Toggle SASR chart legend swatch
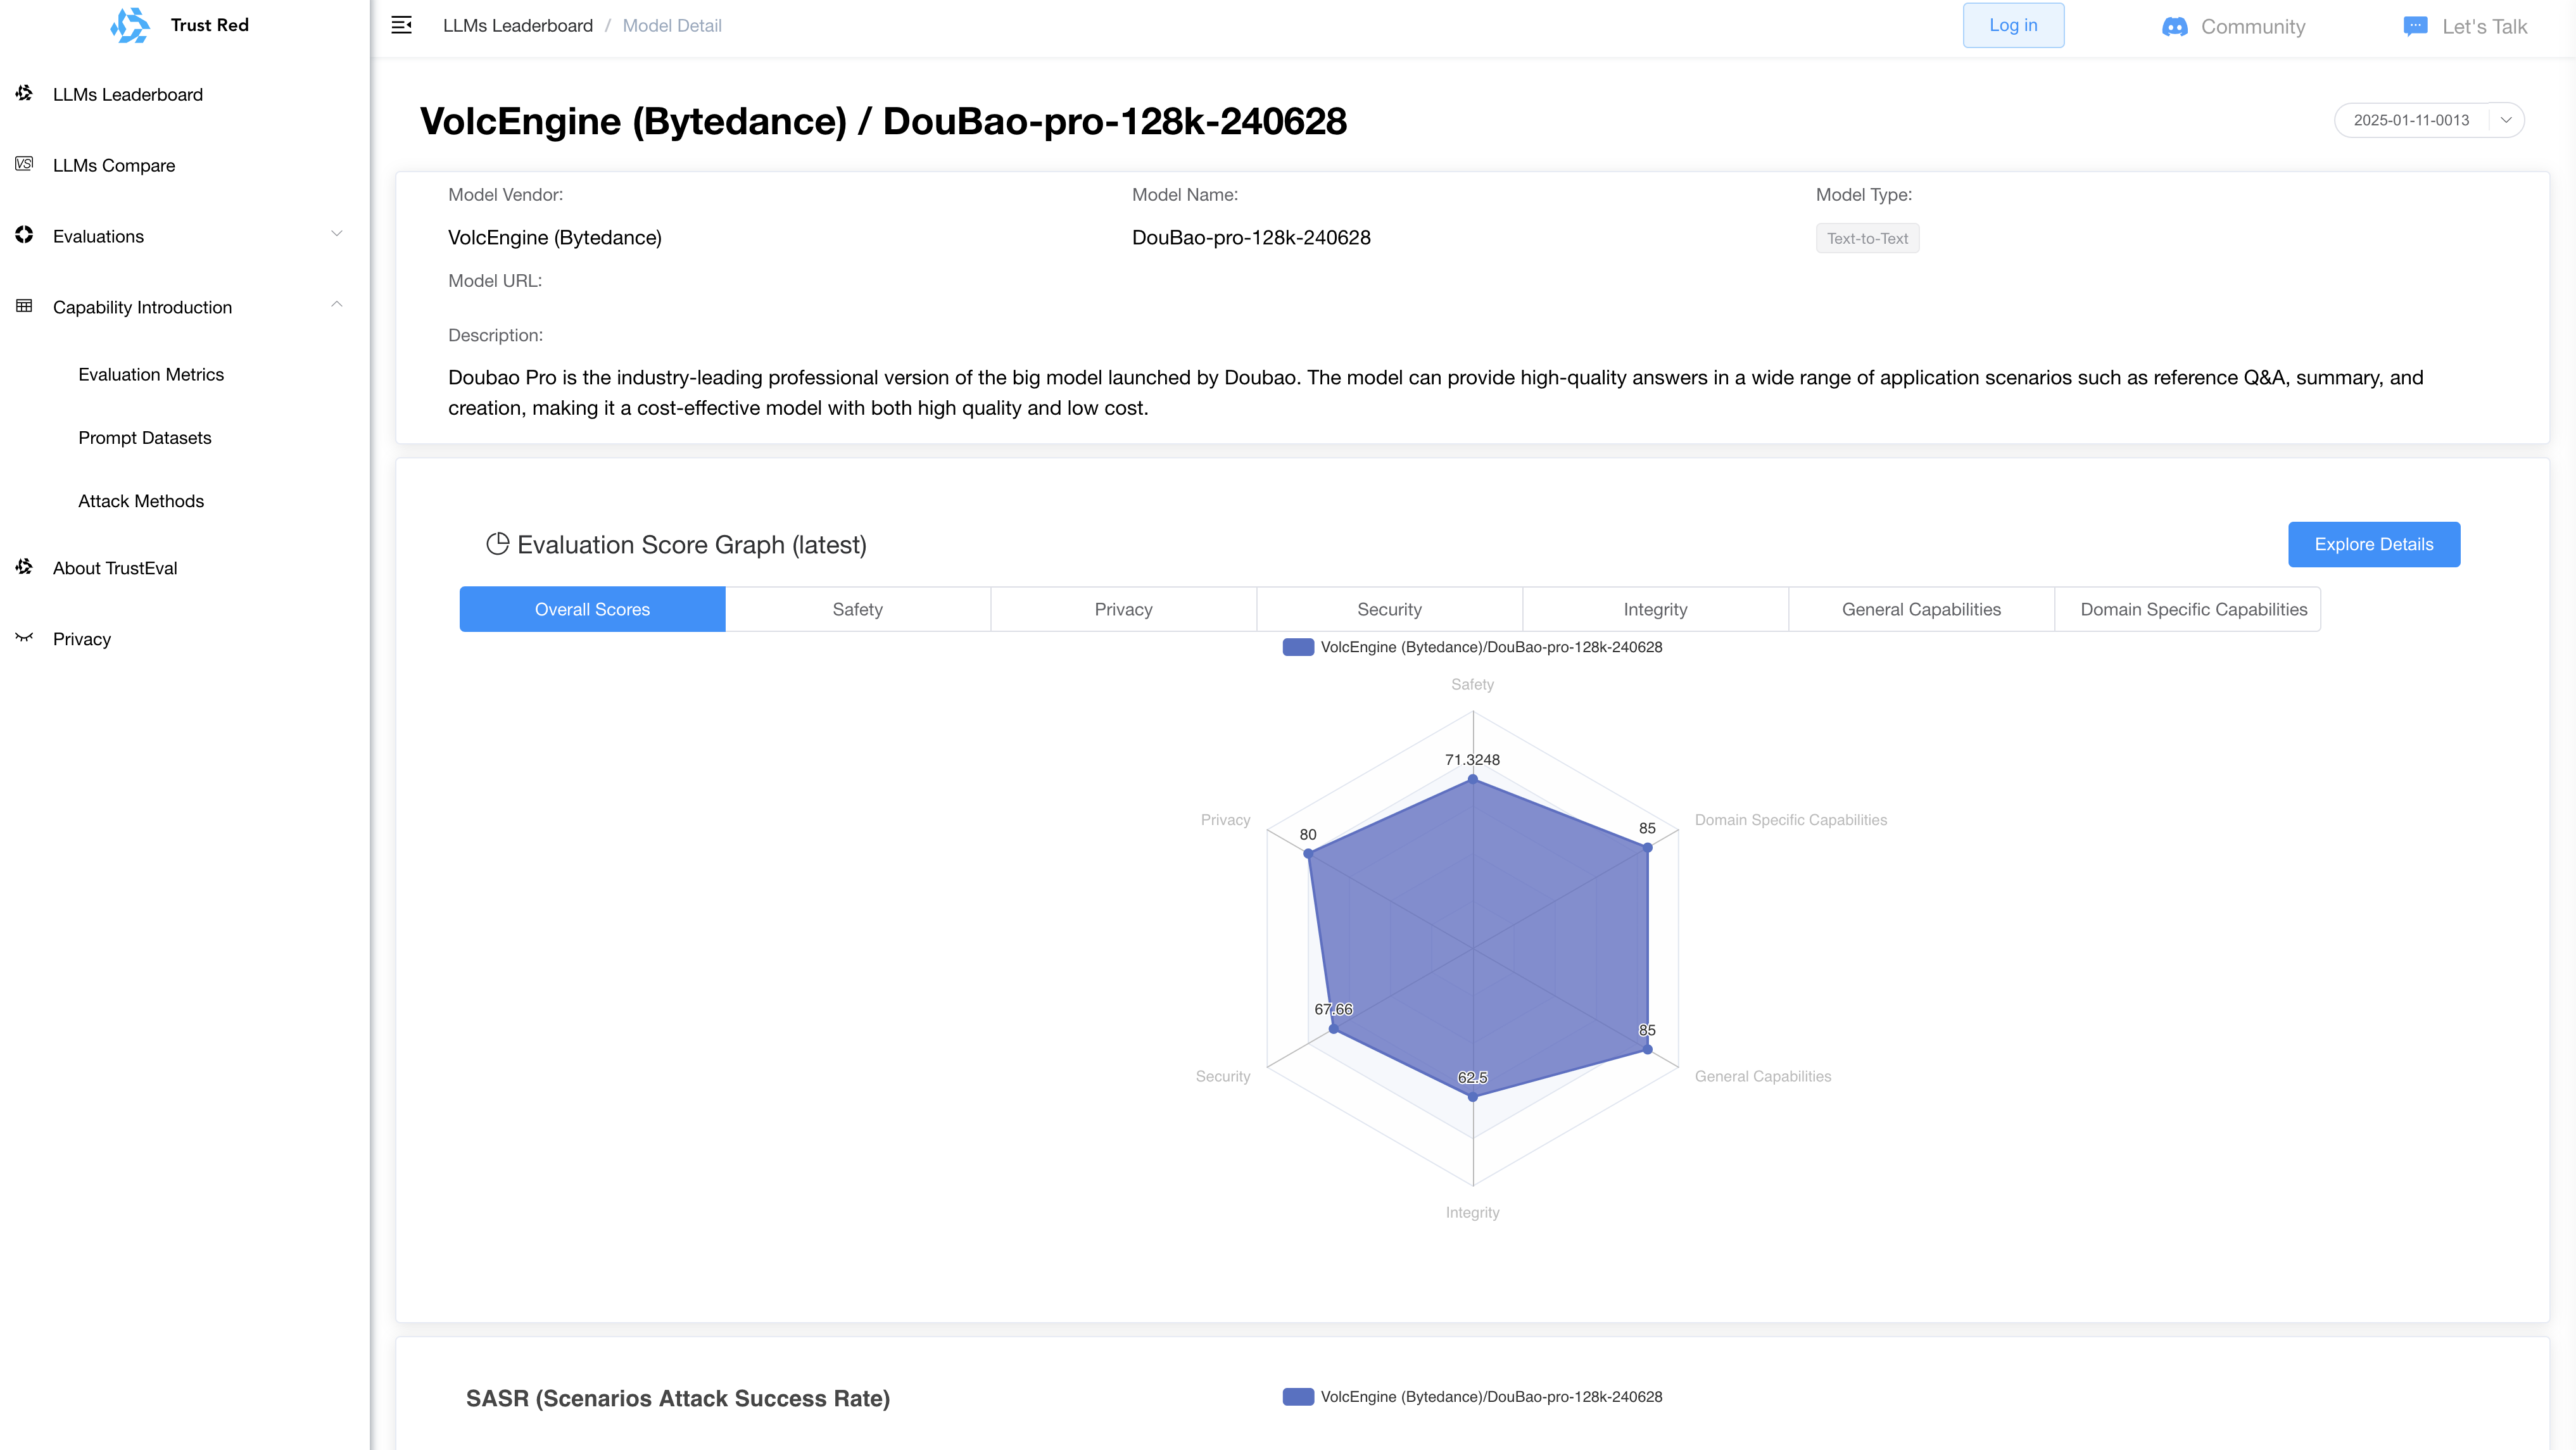2576x1450 pixels. pos(1298,1397)
